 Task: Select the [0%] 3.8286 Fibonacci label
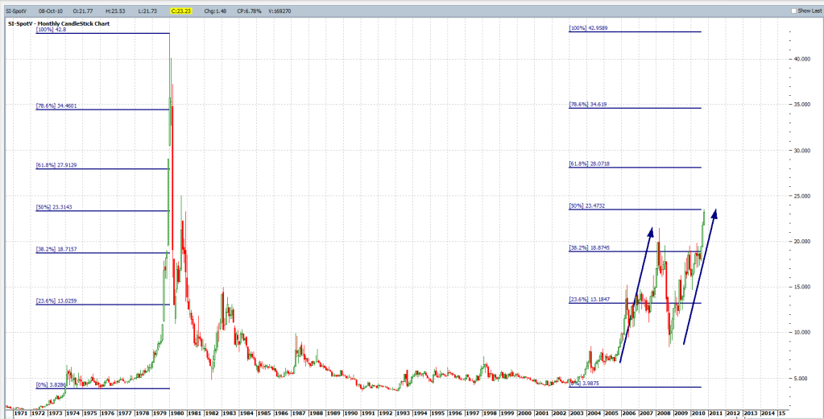(x=52, y=385)
